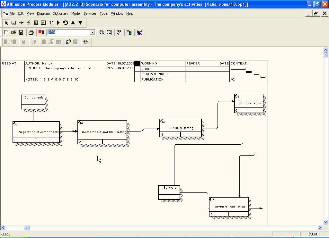The image size is (329, 238).
Task: Click the colorful people icon
Action: [85, 42]
